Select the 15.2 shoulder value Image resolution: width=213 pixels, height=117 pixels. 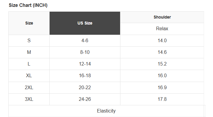point(162,64)
